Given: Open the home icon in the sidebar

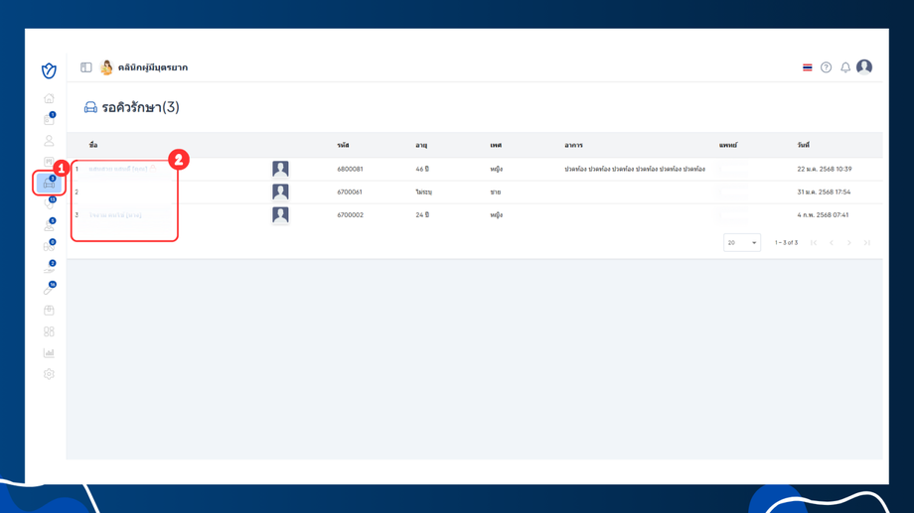Looking at the screenshot, I should point(49,98).
